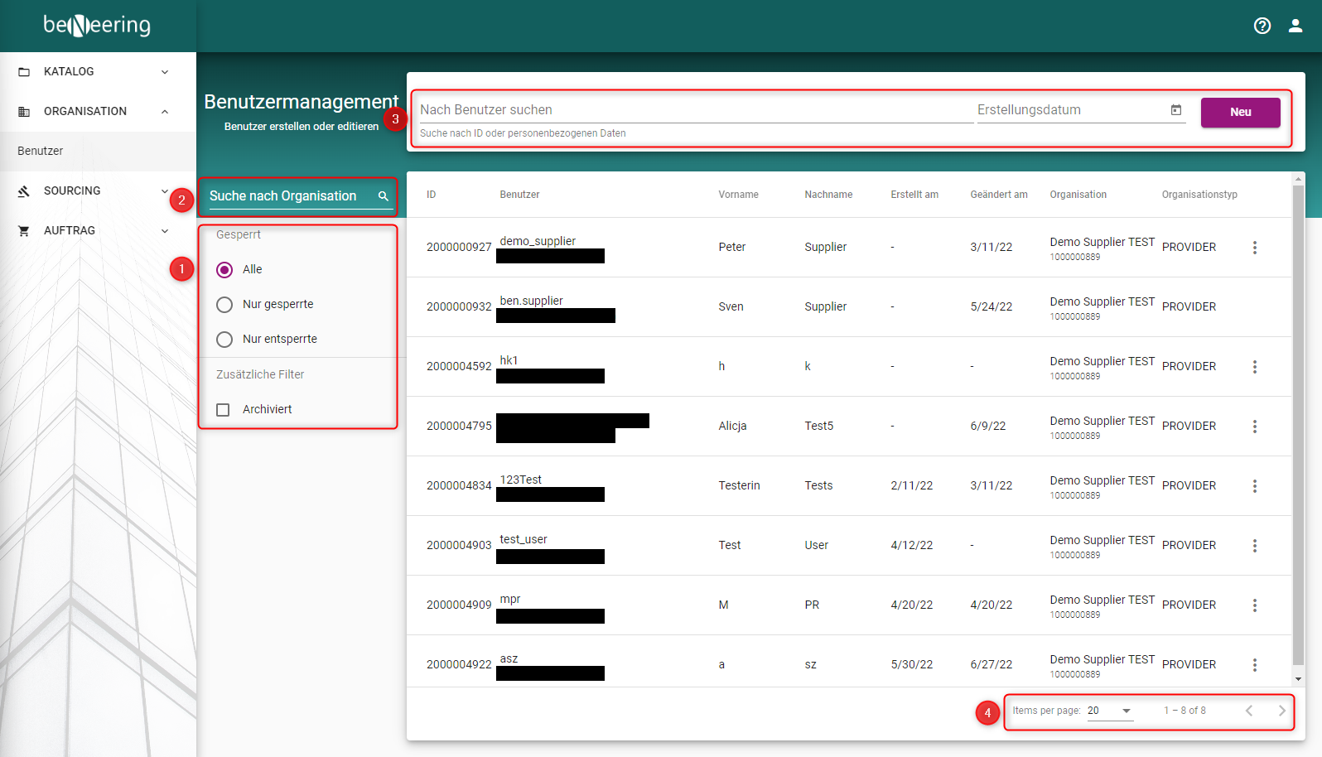
Task: Open three-dot menu for user asz
Action: click(1254, 665)
